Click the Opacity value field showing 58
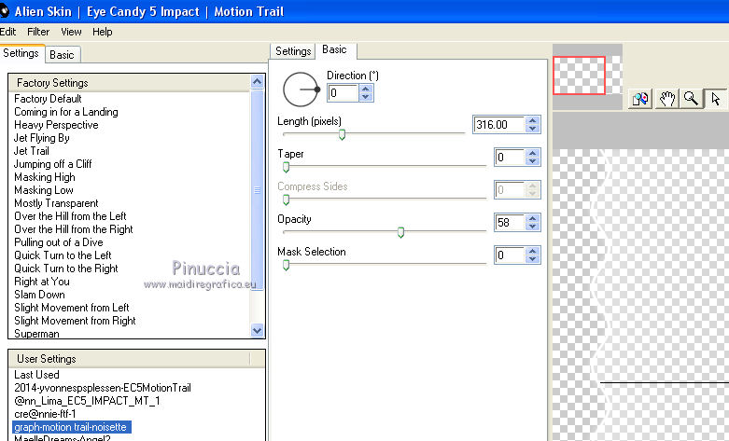The width and height of the screenshot is (729, 441). pyautogui.click(x=510, y=222)
